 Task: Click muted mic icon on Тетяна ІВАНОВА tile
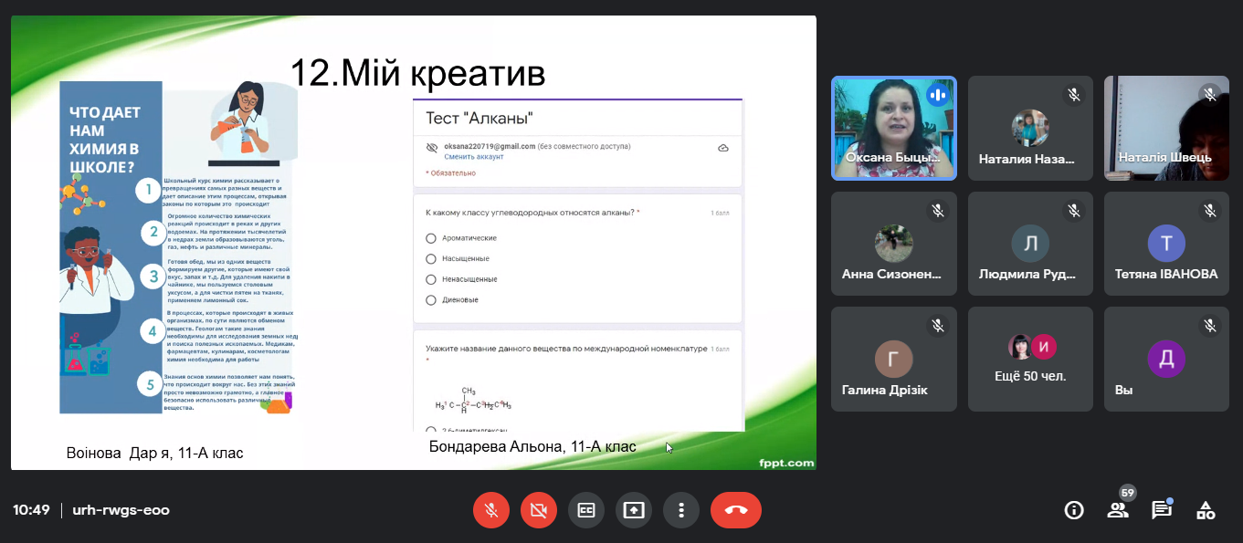(x=1210, y=211)
